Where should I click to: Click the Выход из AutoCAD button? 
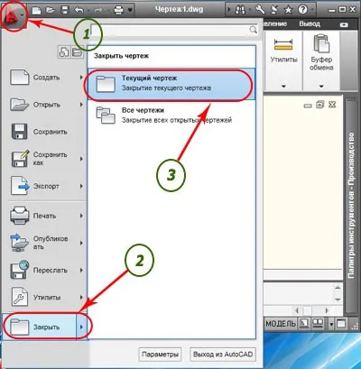tap(223, 355)
